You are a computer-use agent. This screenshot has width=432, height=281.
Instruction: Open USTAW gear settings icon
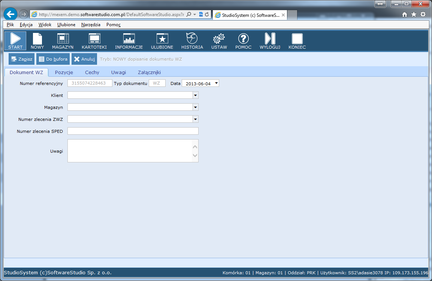[x=219, y=41]
